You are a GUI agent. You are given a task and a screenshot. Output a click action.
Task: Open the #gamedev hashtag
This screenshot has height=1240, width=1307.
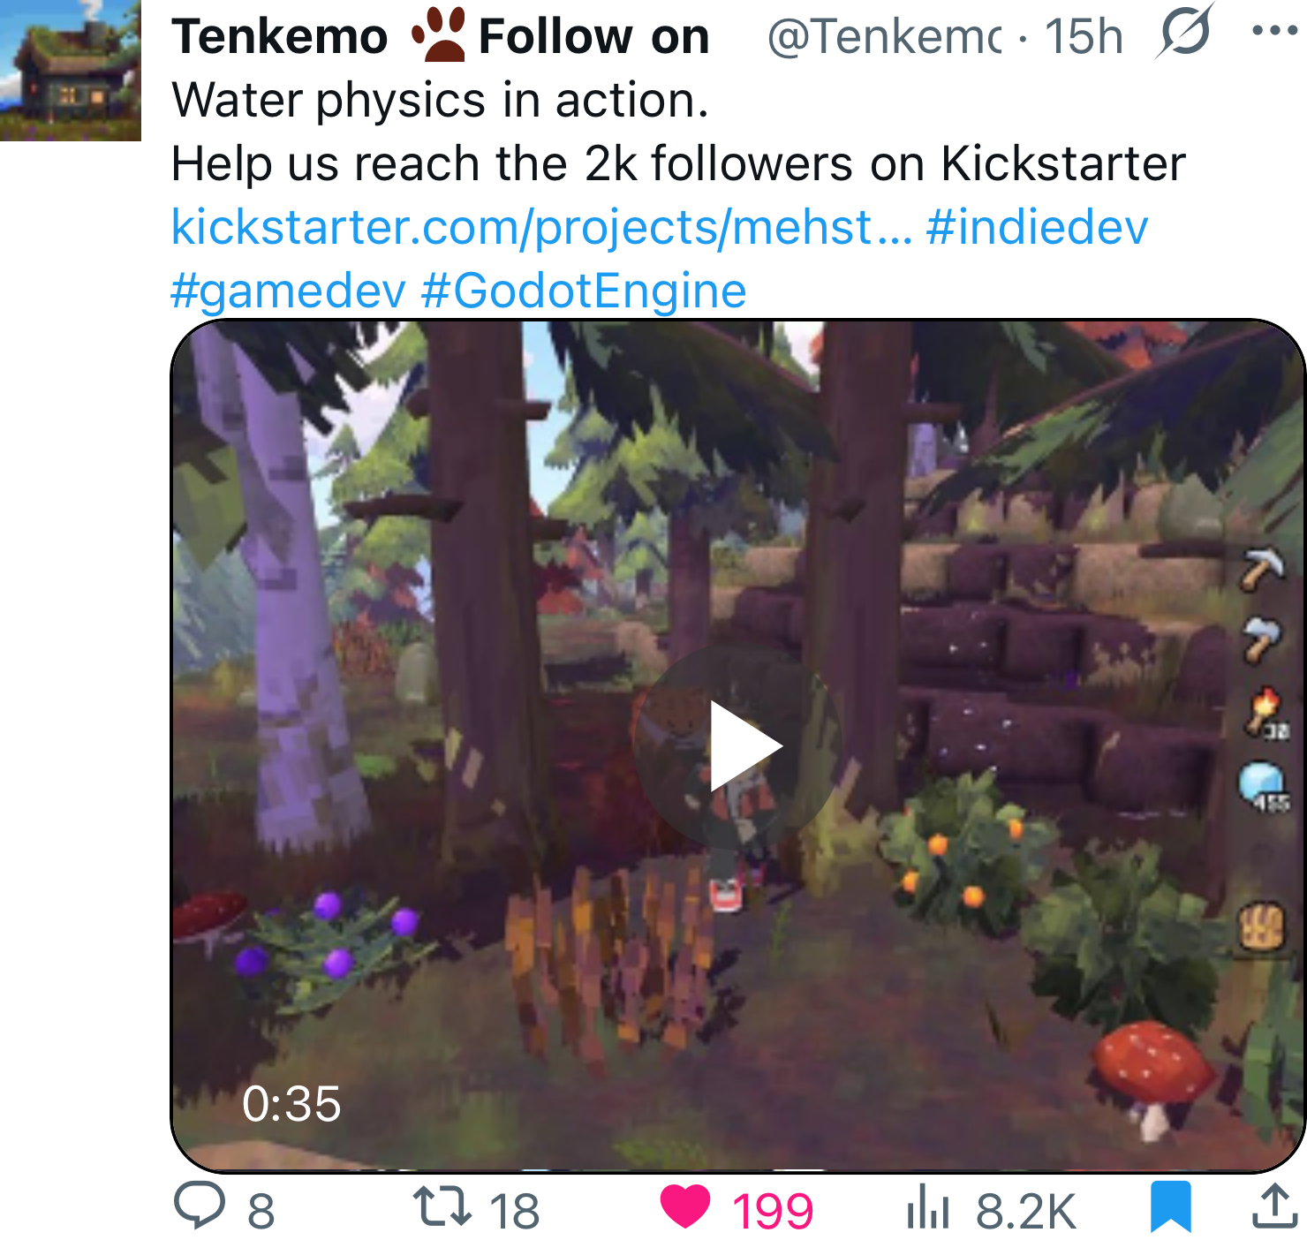click(x=288, y=291)
